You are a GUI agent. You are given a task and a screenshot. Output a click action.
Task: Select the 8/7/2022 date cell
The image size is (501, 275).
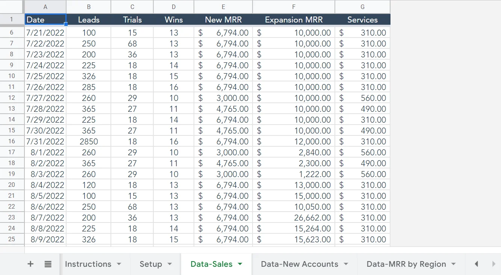[x=45, y=218]
